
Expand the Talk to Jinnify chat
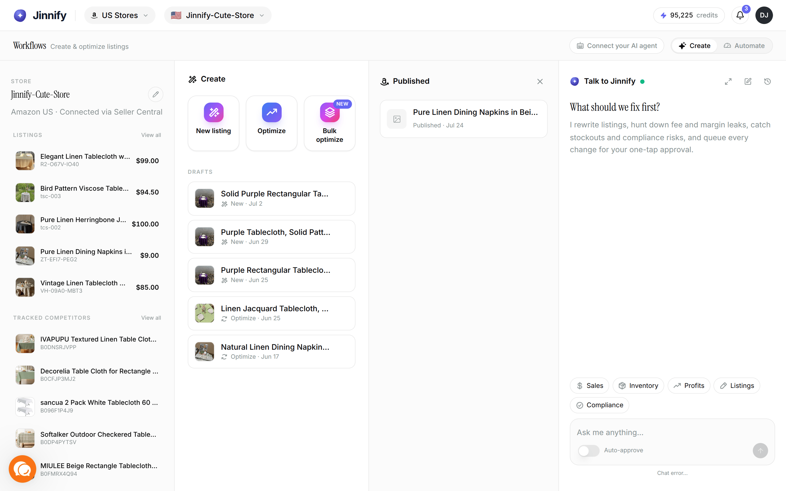728,82
